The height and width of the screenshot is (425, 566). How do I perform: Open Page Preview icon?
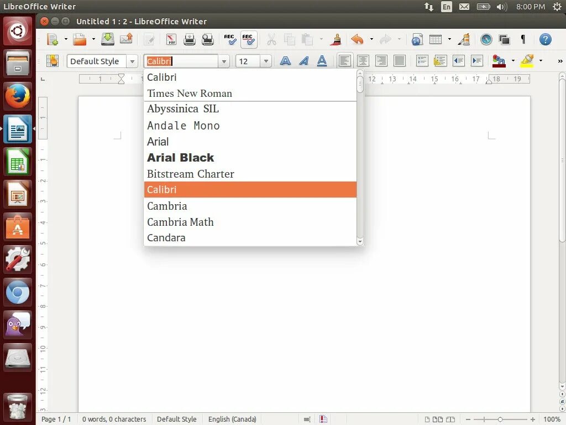(208, 39)
